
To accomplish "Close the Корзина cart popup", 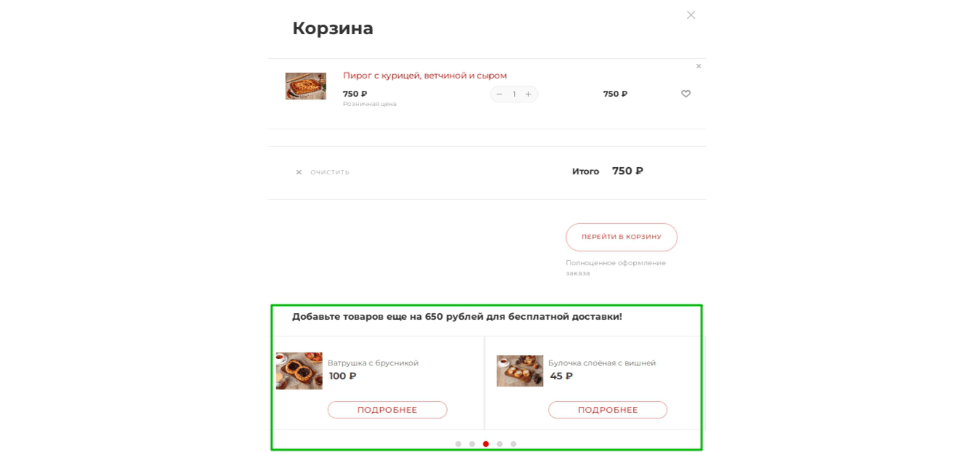I will tap(691, 15).
